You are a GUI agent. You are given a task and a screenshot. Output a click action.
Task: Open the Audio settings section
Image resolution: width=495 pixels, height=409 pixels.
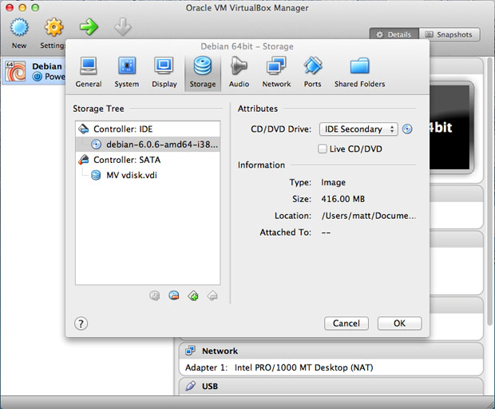pos(239,72)
